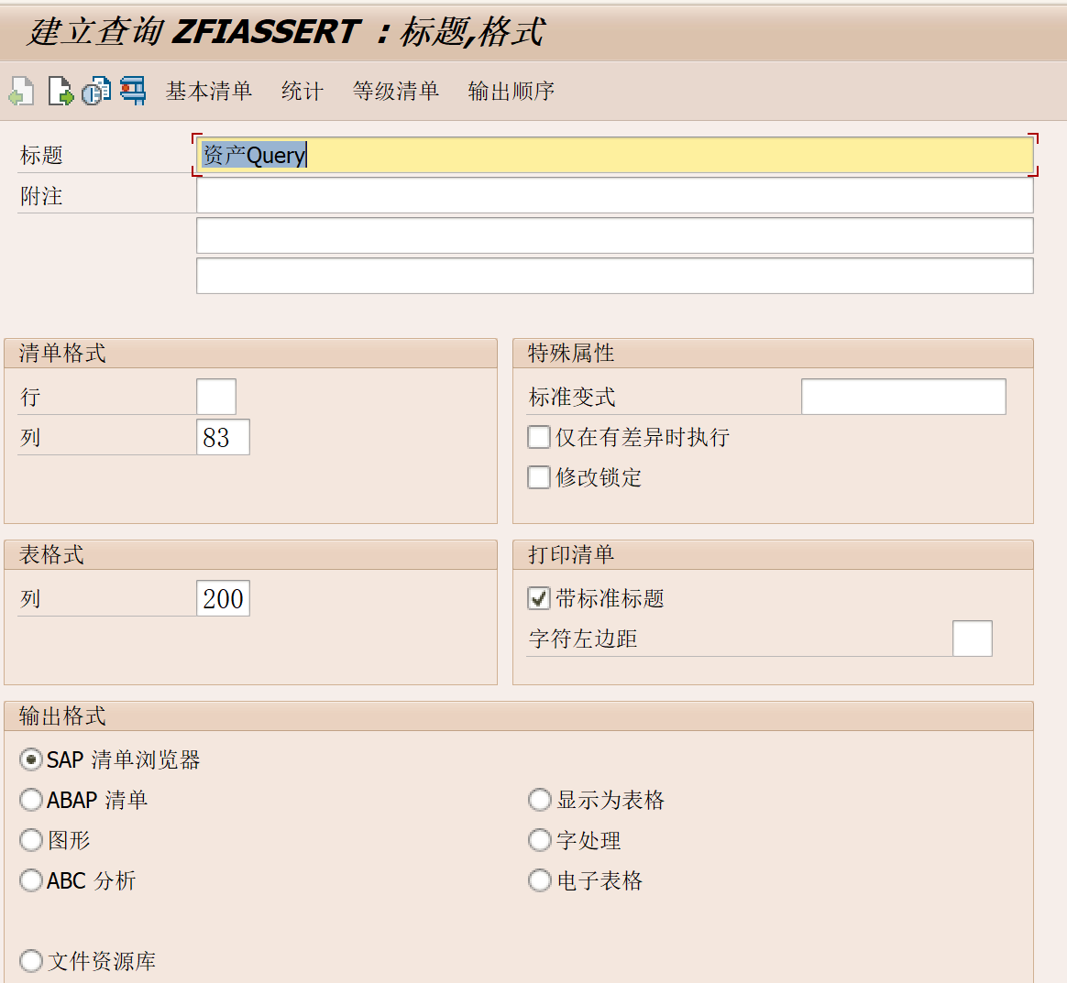Click the next screen toolbar icon
The height and width of the screenshot is (983, 1067).
[59, 91]
